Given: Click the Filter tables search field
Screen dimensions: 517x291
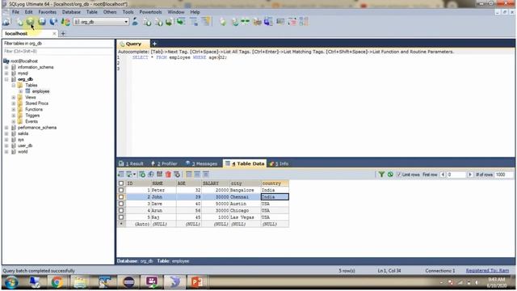Looking at the screenshot, I should [x=58, y=51].
